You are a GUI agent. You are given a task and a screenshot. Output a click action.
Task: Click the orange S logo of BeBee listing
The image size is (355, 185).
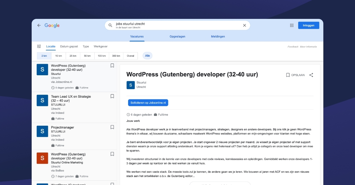click(42, 158)
